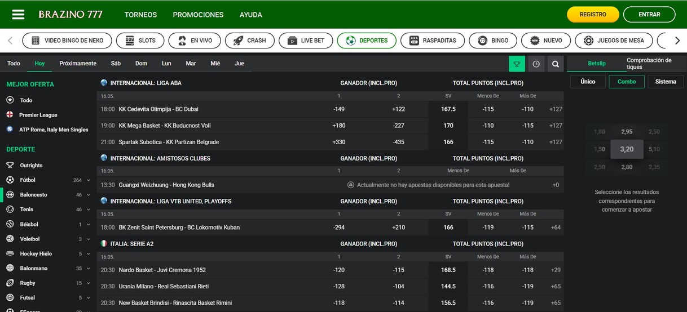Open the trophy tournaments filter icon
Screen dimensions: 687x312
tap(517, 64)
